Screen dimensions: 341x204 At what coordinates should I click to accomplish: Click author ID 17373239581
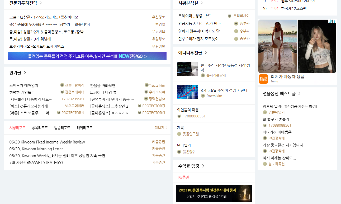click(73, 99)
